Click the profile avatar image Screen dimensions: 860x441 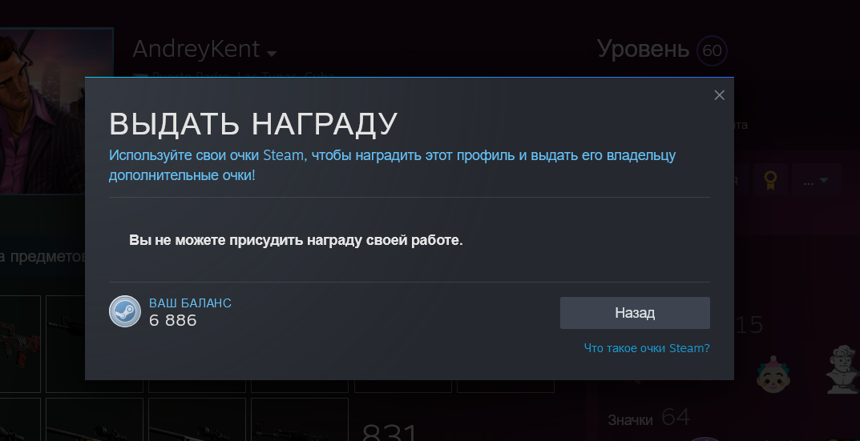pos(56,110)
